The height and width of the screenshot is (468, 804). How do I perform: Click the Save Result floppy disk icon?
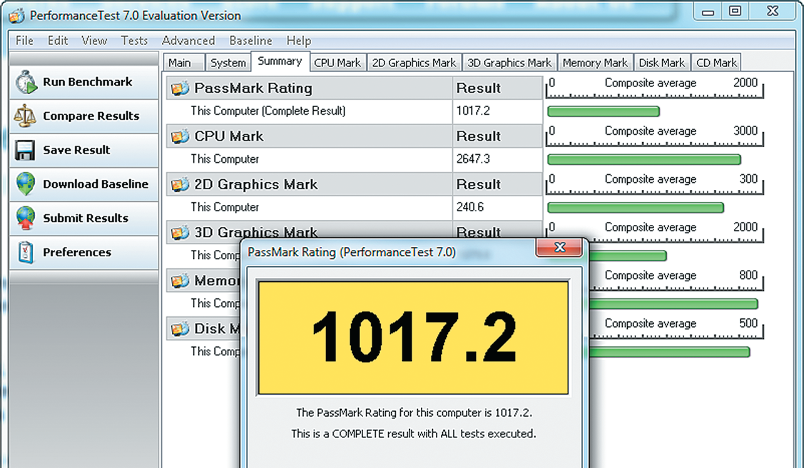click(x=26, y=150)
